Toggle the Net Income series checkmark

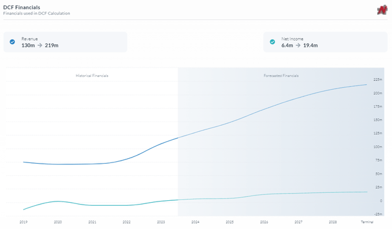point(272,42)
